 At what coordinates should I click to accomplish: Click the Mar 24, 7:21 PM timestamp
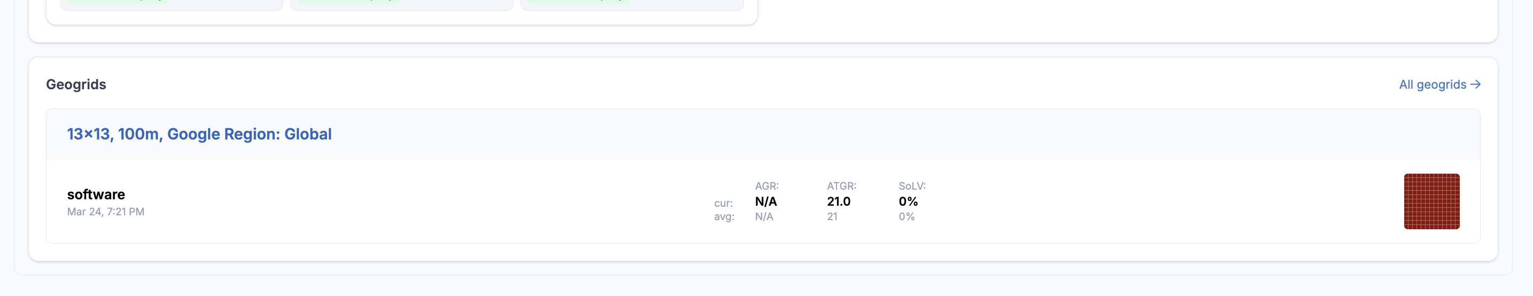(x=105, y=212)
